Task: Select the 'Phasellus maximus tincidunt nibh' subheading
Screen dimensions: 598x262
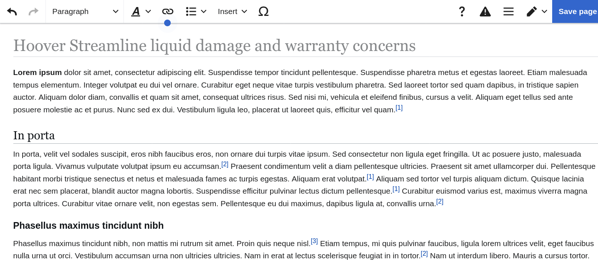Action: [x=88, y=225]
